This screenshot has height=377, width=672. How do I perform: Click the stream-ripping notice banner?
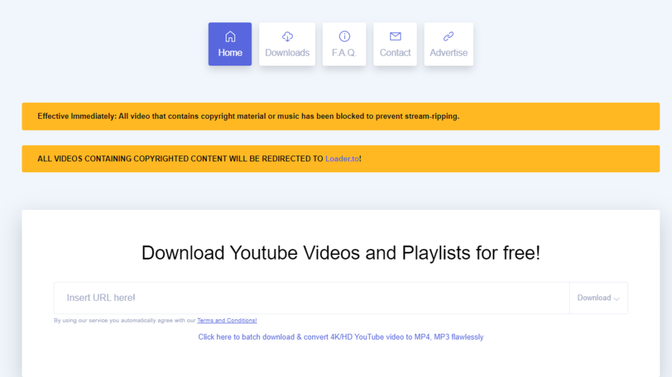pyautogui.click(x=248, y=116)
